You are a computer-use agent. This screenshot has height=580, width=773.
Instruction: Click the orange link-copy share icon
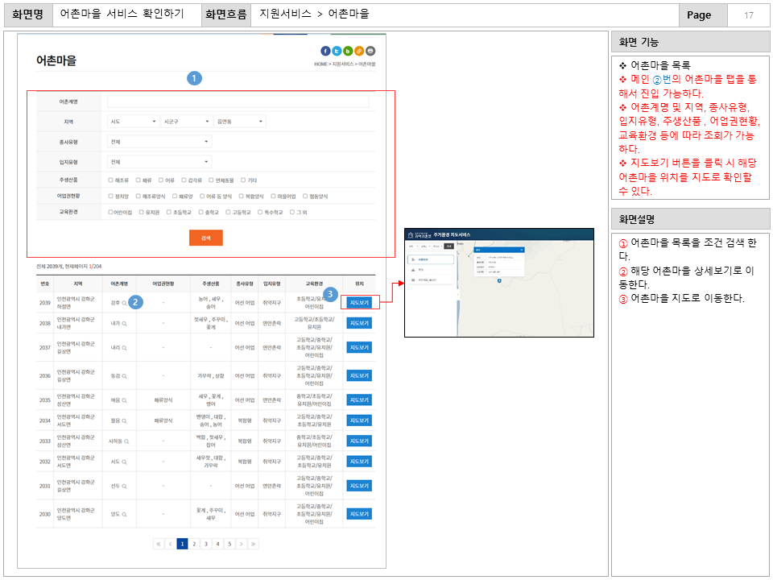pyautogui.click(x=359, y=51)
